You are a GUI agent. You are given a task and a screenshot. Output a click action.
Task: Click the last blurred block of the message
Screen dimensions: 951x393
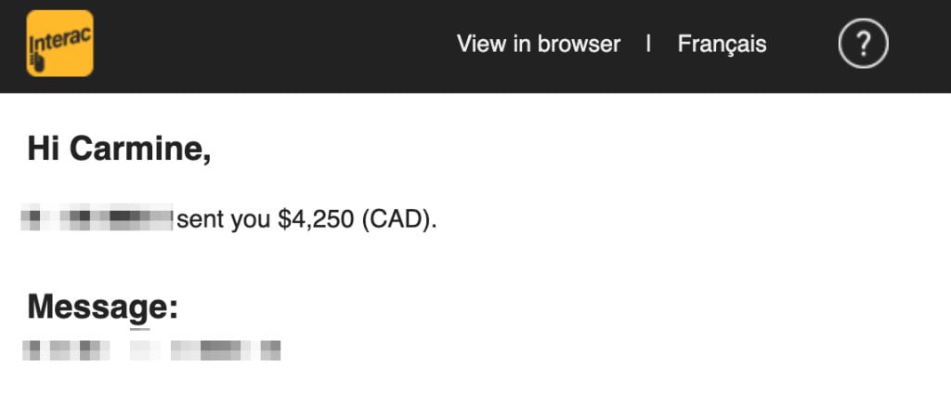pos(270,350)
